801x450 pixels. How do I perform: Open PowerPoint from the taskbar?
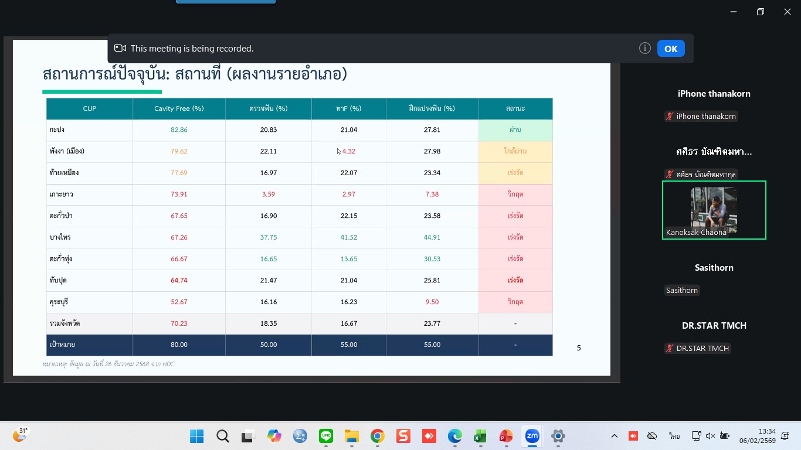point(505,436)
